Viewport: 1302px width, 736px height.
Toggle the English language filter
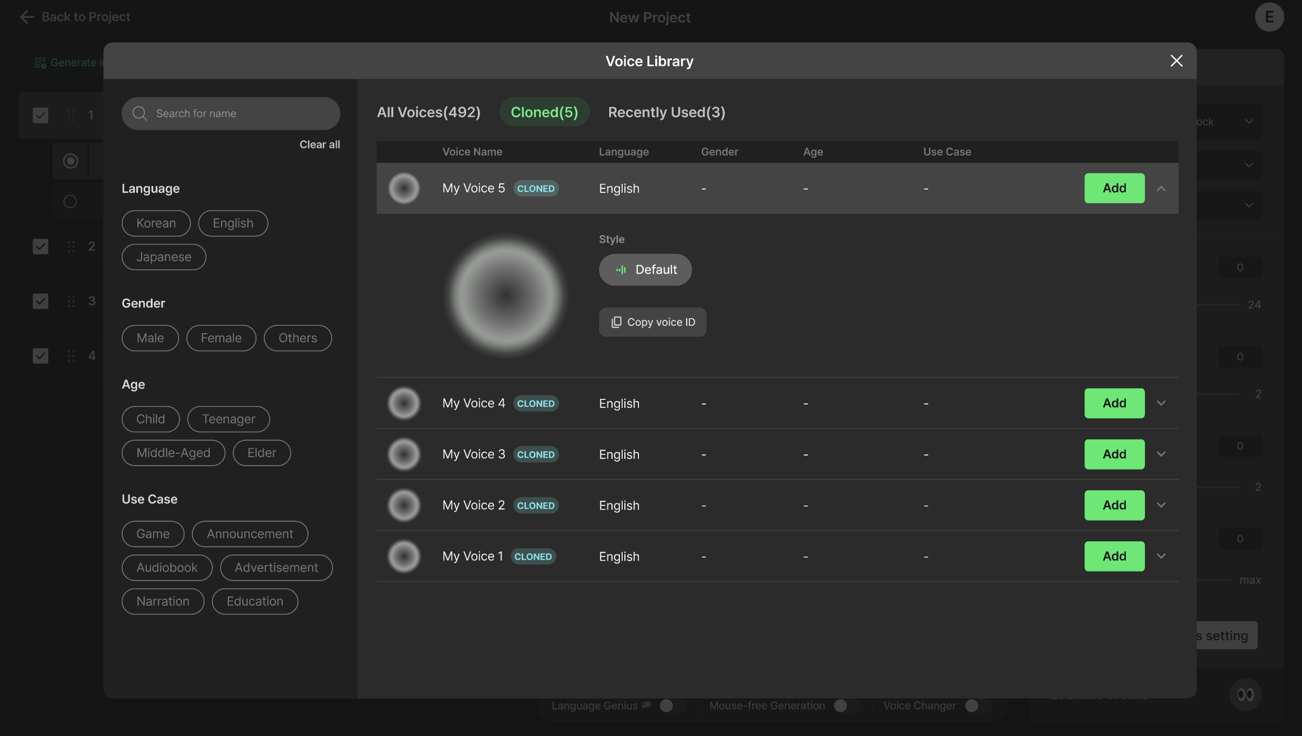pos(233,223)
